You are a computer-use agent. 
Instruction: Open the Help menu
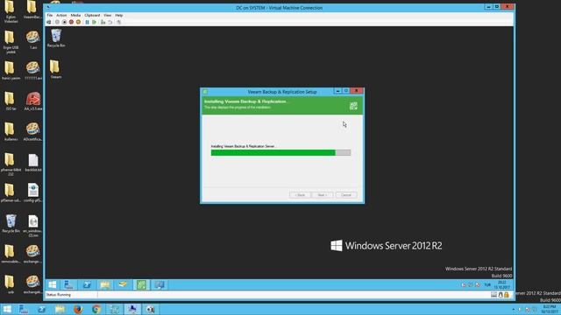tap(119, 16)
